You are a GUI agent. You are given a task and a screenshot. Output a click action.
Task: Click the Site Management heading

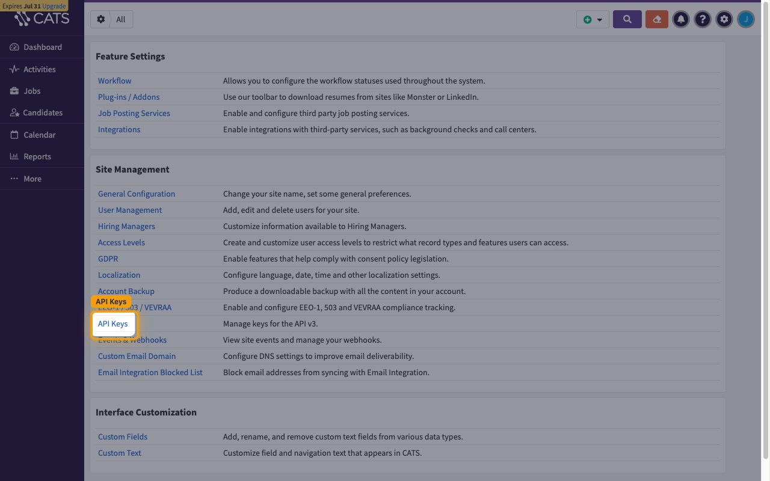click(132, 170)
